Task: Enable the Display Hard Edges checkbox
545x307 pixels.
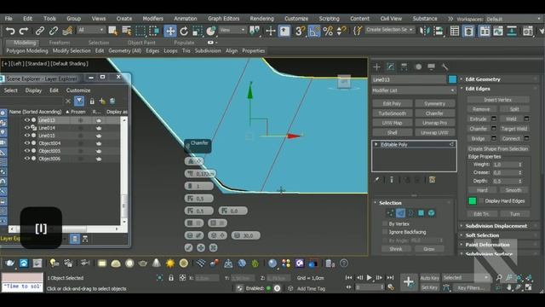Action: (x=482, y=201)
